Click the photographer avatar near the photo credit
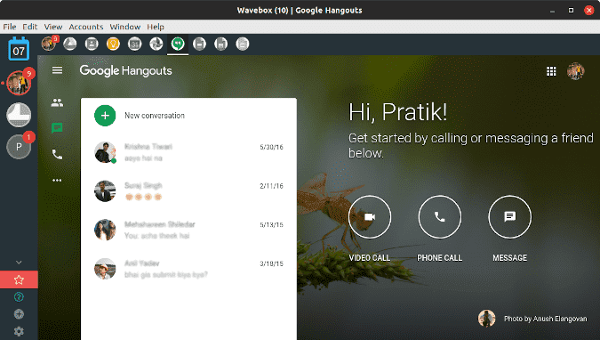Image resolution: width=600 pixels, height=340 pixels. point(487,319)
